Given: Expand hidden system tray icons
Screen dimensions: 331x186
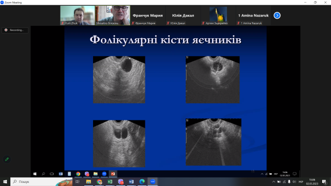Looking at the screenshot, I should coord(274,181).
